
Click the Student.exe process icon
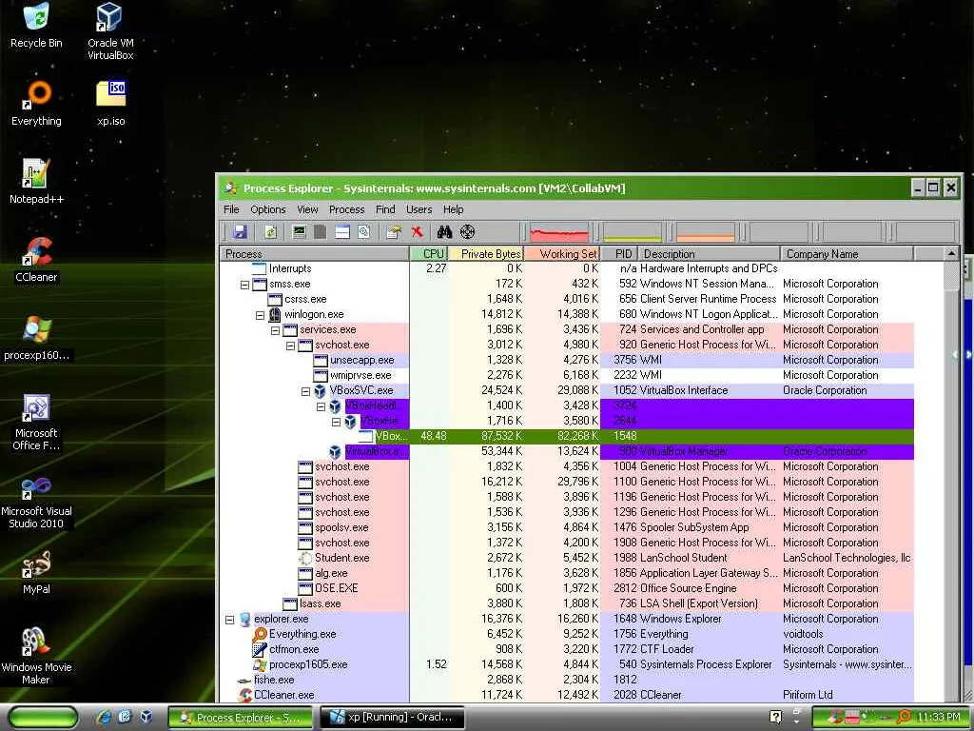(305, 558)
